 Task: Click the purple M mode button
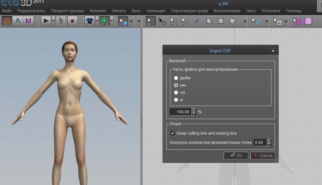[28, 21]
